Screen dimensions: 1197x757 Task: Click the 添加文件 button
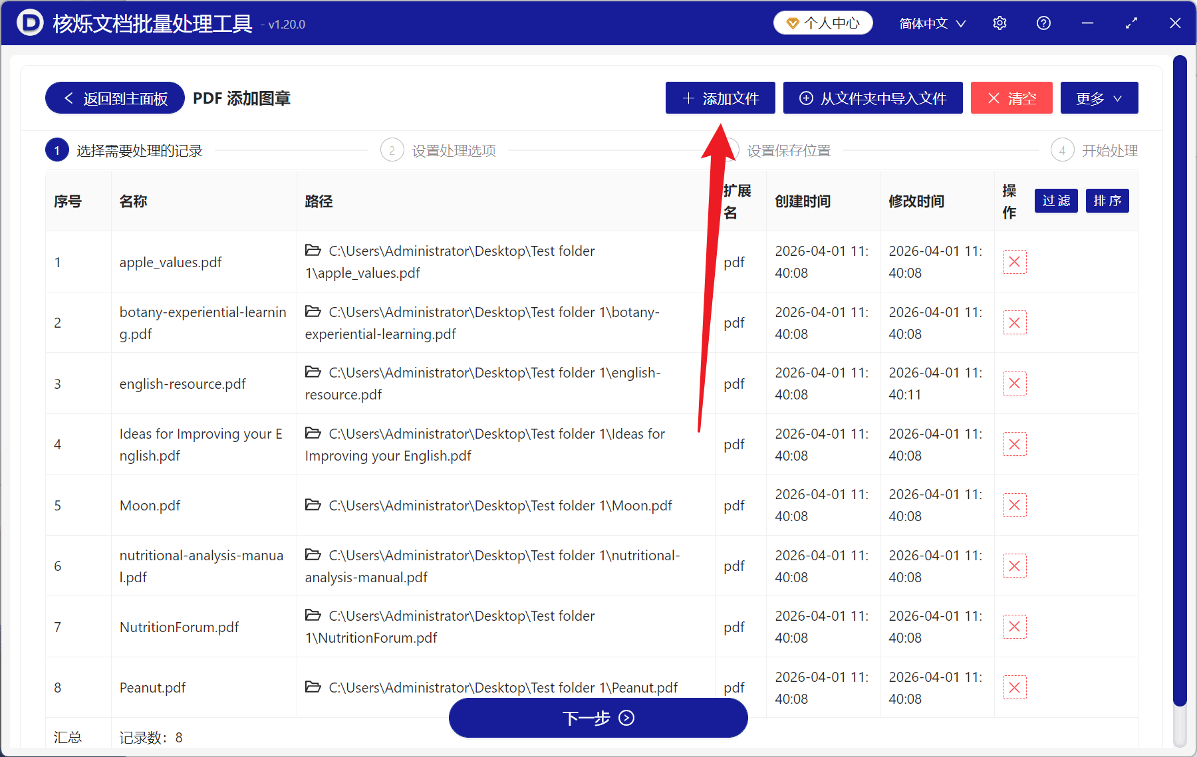coord(720,98)
